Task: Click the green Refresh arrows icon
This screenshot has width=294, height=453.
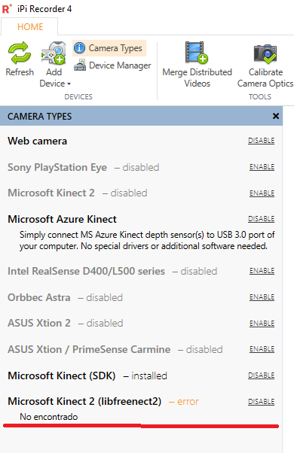Action: point(20,53)
